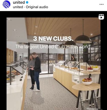Image resolution: width=107 pixels, height=110 pixels.
Task: Click the 3 NEW CLUBS headline overlay
Action: 53,38
